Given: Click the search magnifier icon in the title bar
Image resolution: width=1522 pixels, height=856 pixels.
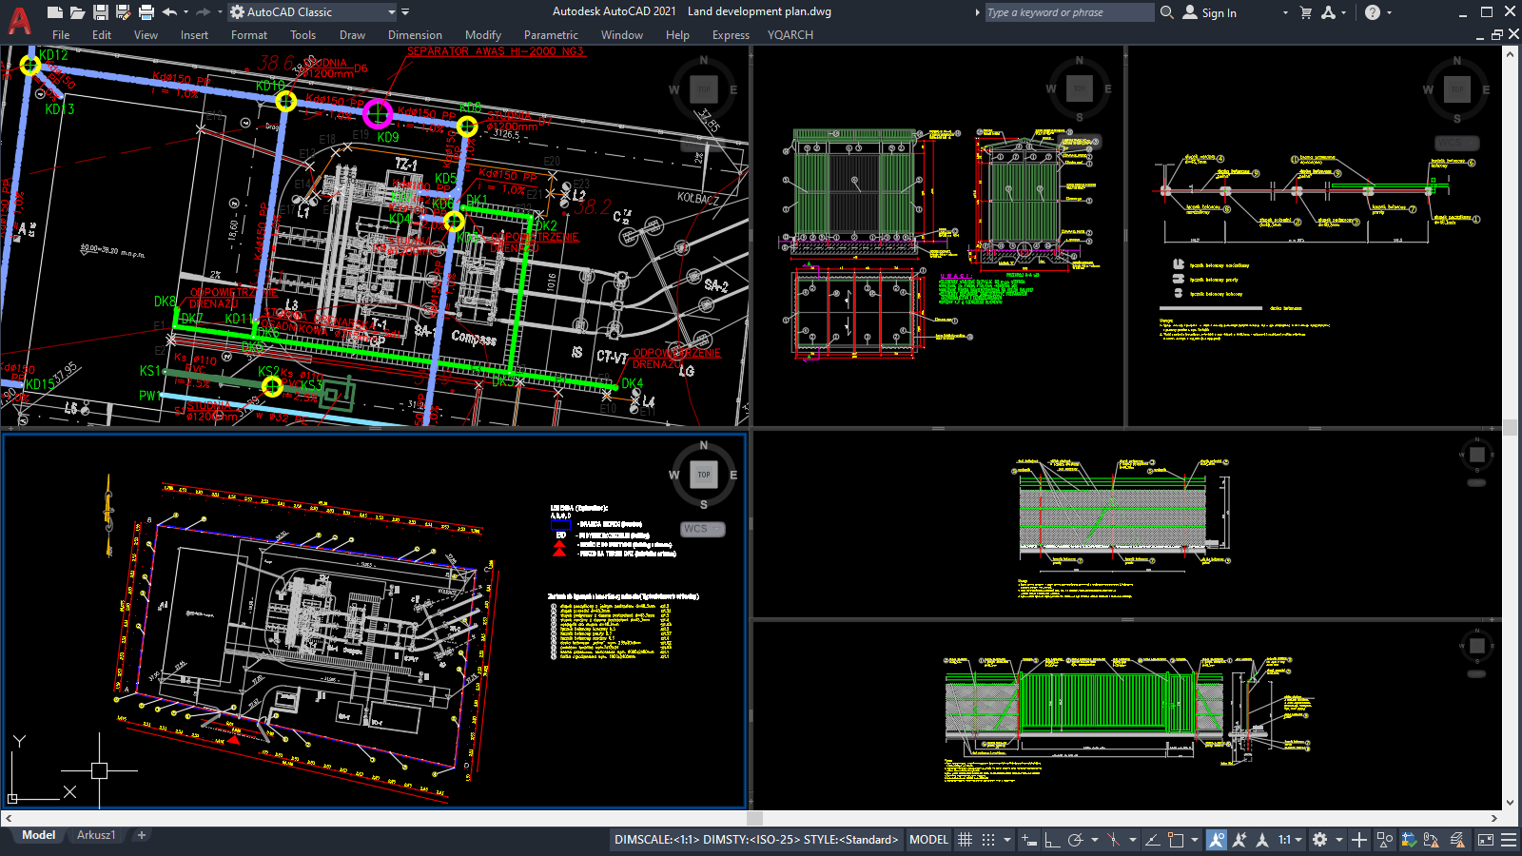Looking at the screenshot, I should [1166, 12].
